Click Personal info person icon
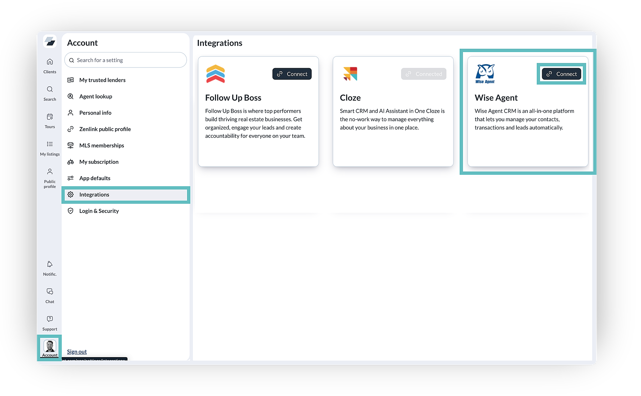Viewport: 641px width, 396px height. point(71,113)
